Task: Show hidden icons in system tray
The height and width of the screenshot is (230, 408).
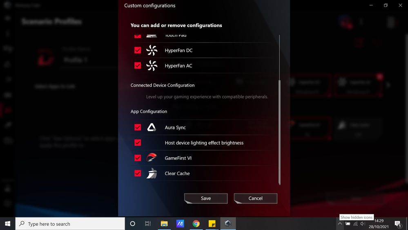Action: click(x=340, y=224)
